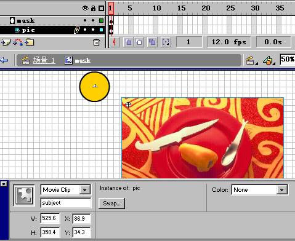Click the Y position field 34.3

click(x=82, y=232)
